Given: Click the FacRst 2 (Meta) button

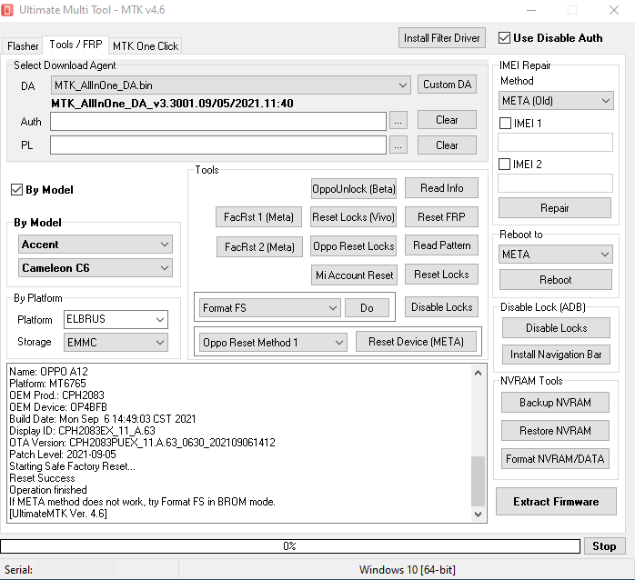Looking at the screenshot, I should click(259, 247).
